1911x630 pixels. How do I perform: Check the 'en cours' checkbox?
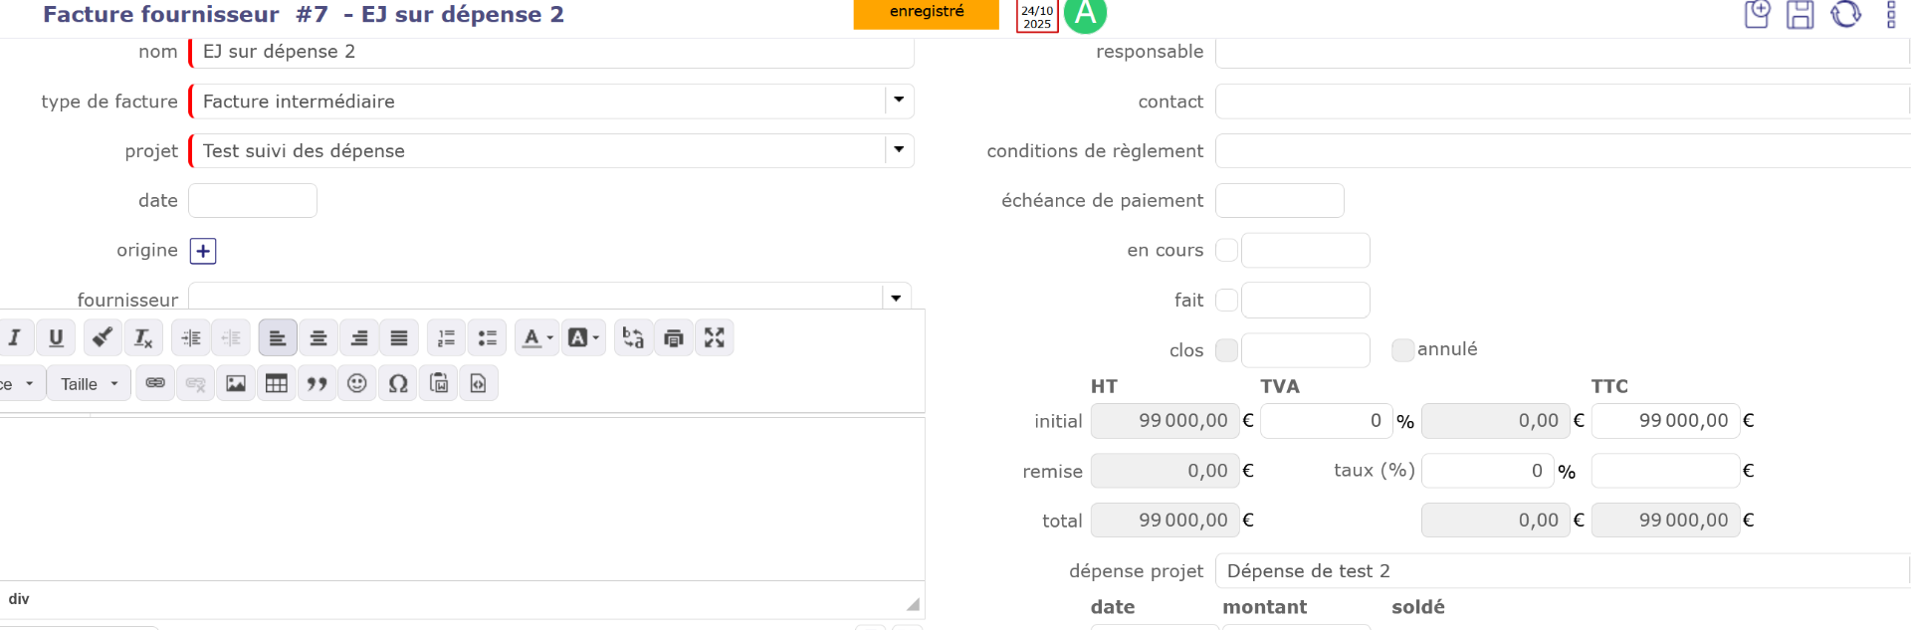tap(1227, 251)
